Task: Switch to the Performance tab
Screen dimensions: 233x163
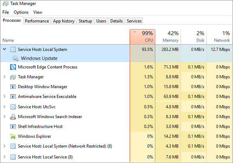Action: [37, 21]
